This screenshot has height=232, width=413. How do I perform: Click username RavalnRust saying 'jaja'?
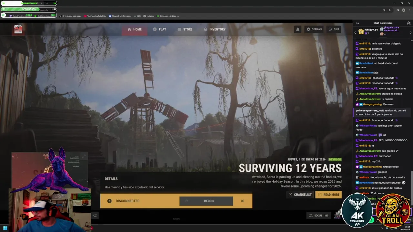[366, 73]
